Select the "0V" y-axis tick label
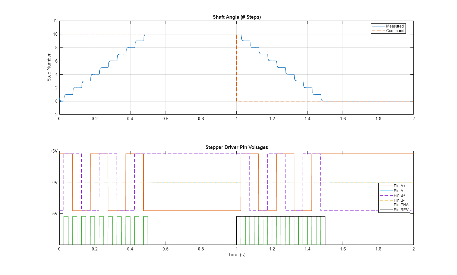This screenshot has width=457, height=275. 55,182
